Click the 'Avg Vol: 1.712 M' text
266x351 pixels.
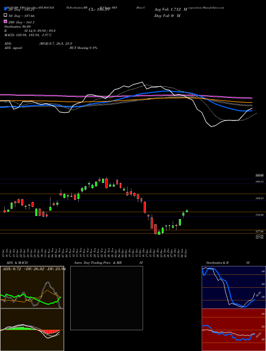coord(171,10)
